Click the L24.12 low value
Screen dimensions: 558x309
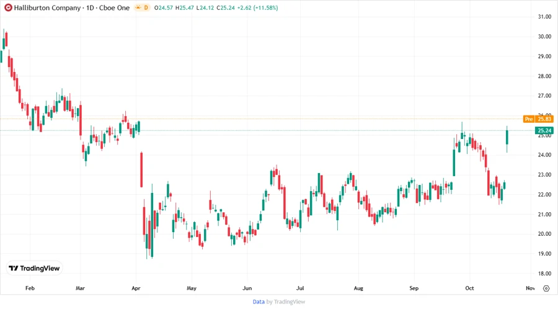205,8
